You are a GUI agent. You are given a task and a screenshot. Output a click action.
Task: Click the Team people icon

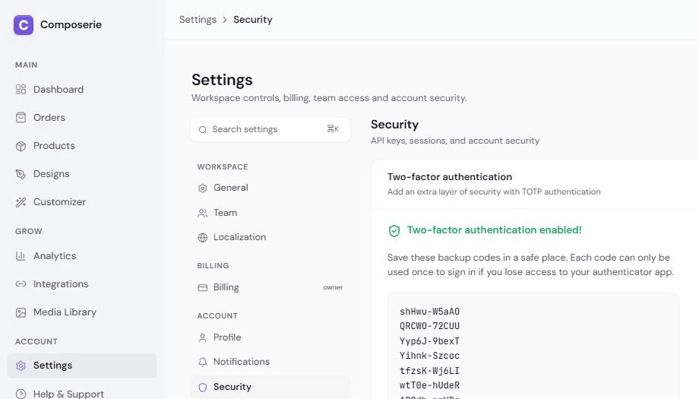[x=202, y=213]
